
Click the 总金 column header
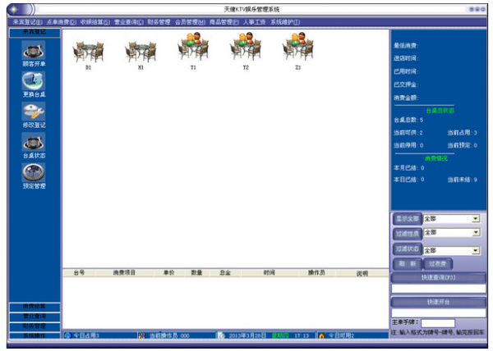point(225,273)
